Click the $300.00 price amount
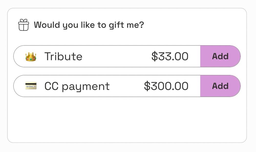 click(x=166, y=86)
